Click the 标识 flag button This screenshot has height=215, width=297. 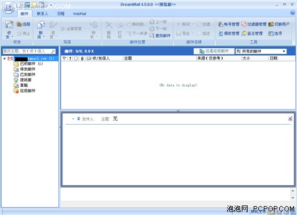point(185,24)
